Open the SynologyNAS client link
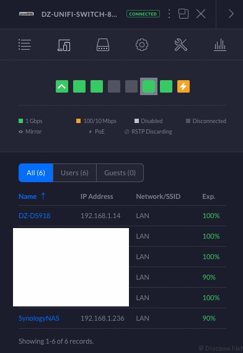 pos(39,318)
